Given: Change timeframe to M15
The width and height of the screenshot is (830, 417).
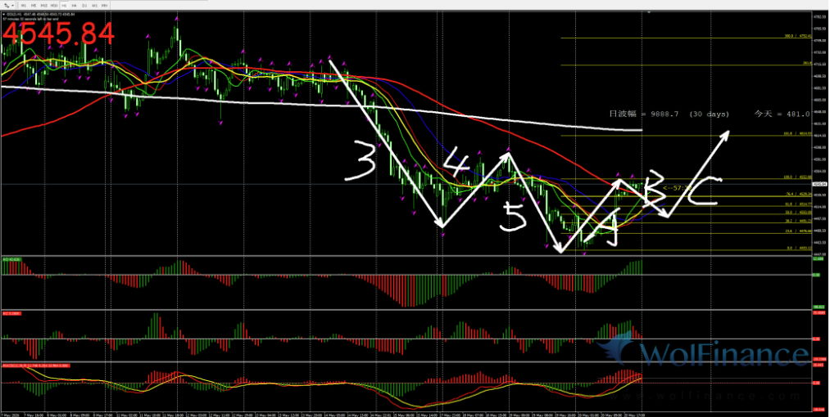Looking at the screenshot, I should [x=44, y=5].
